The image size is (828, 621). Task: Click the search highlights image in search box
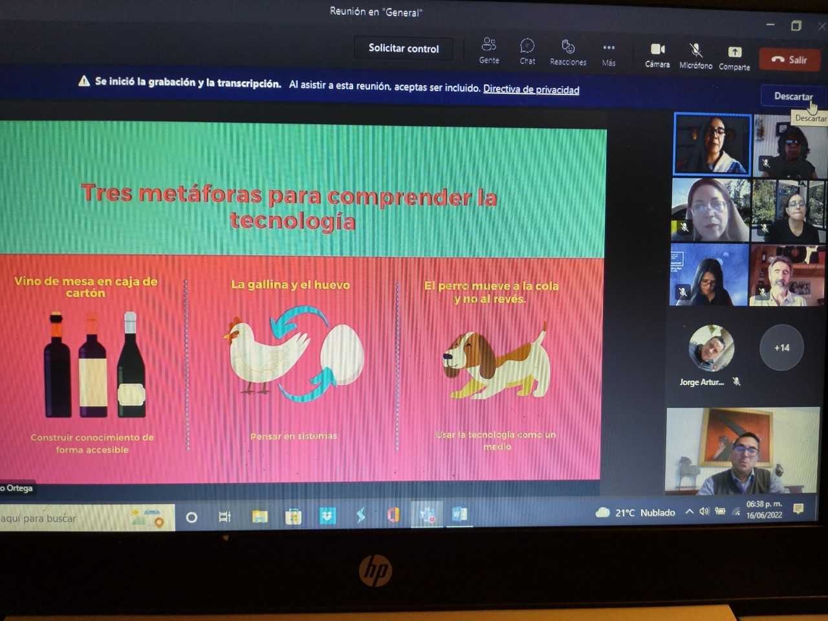[148, 517]
